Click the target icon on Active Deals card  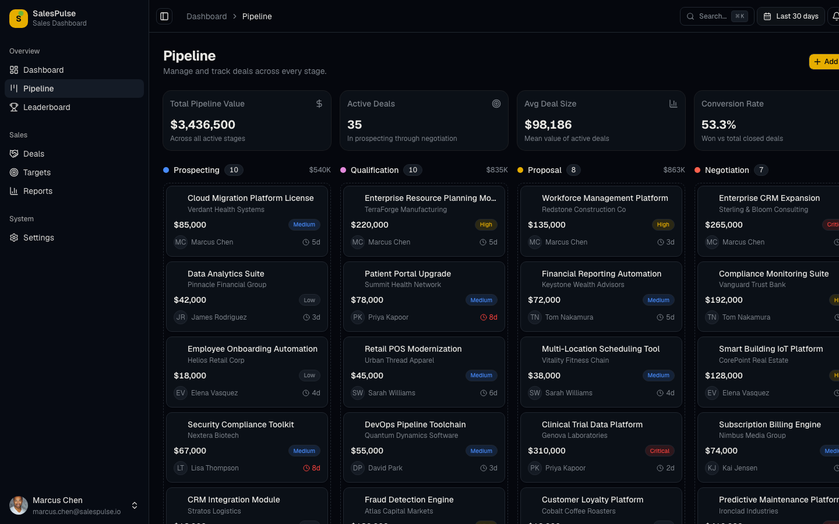pyautogui.click(x=496, y=103)
